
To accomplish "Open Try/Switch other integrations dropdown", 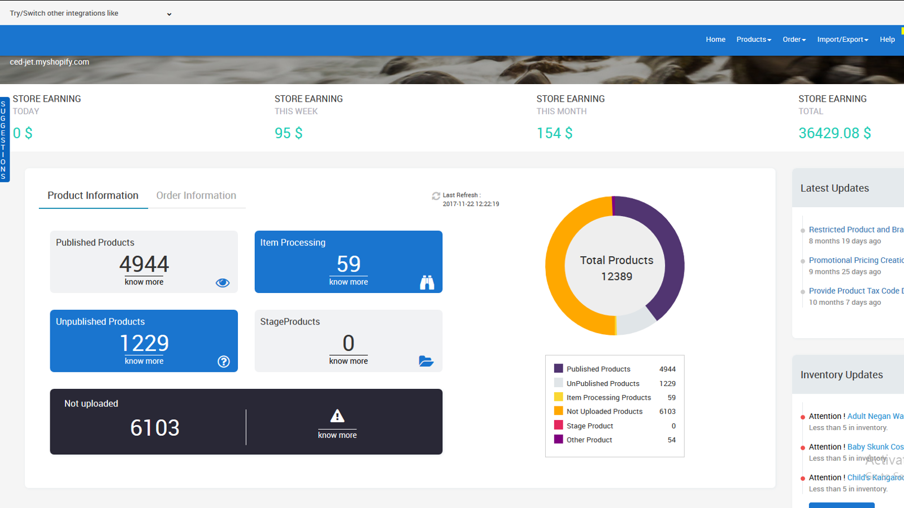I will point(90,14).
